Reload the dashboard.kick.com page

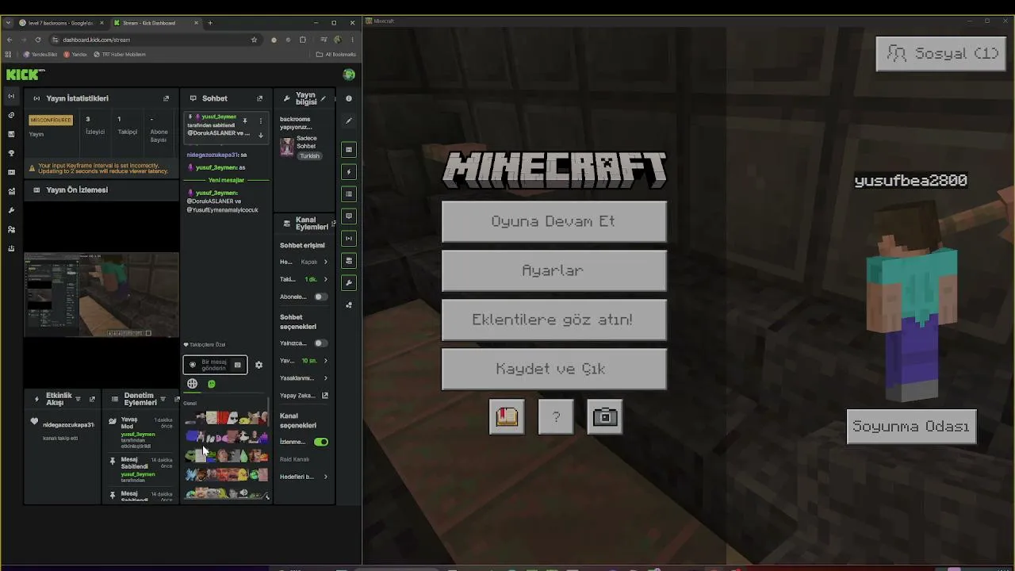[x=38, y=40]
